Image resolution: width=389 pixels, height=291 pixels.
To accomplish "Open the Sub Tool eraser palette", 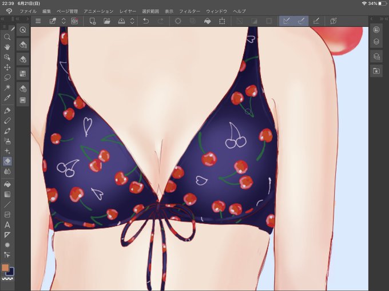I will coord(23,45).
